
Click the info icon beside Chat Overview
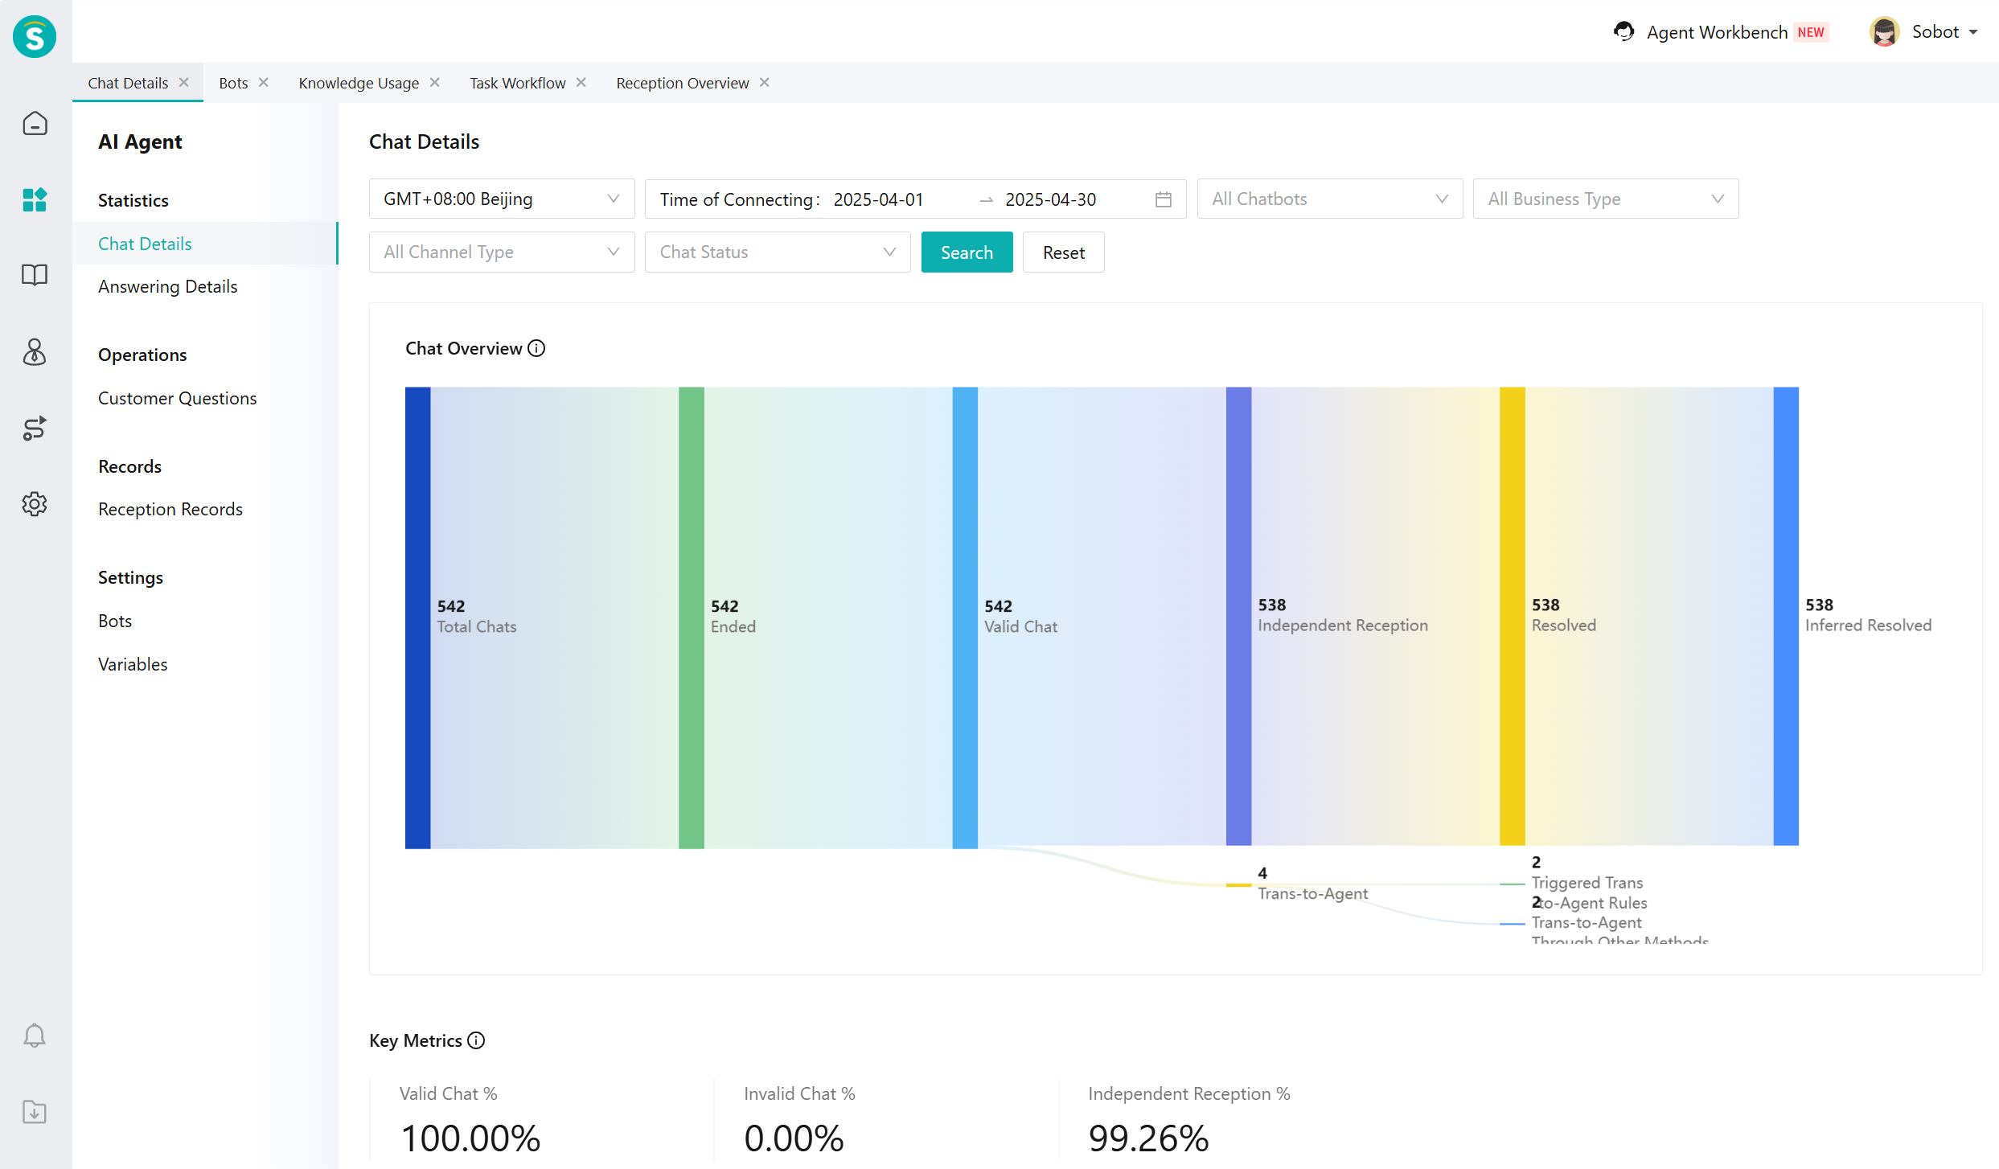click(536, 348)
